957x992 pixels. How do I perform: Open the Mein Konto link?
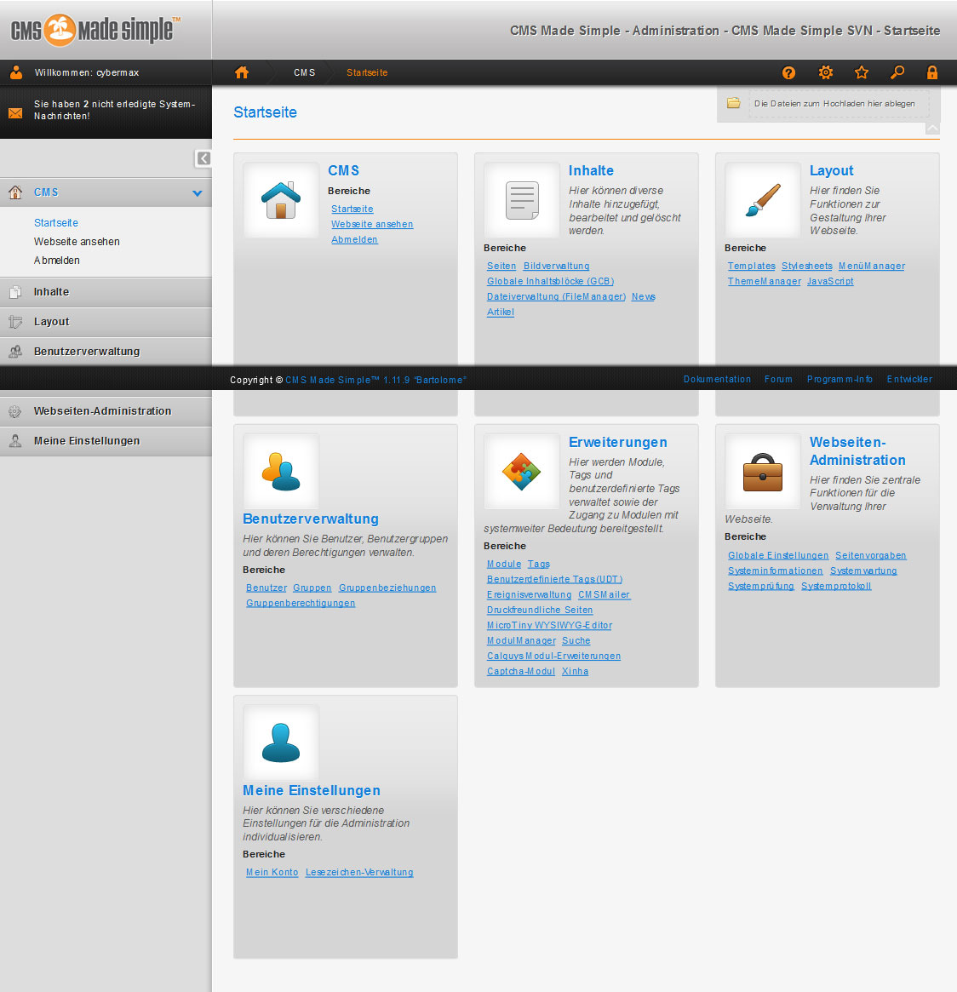coord(272,872)
